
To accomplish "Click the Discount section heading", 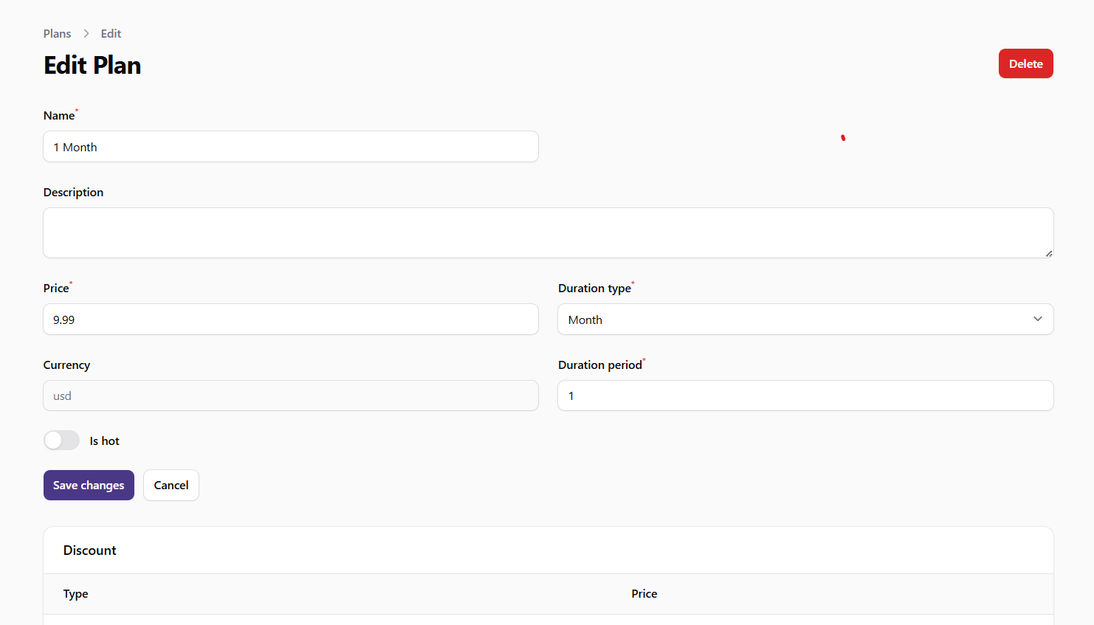I will [x=90, y=550].
